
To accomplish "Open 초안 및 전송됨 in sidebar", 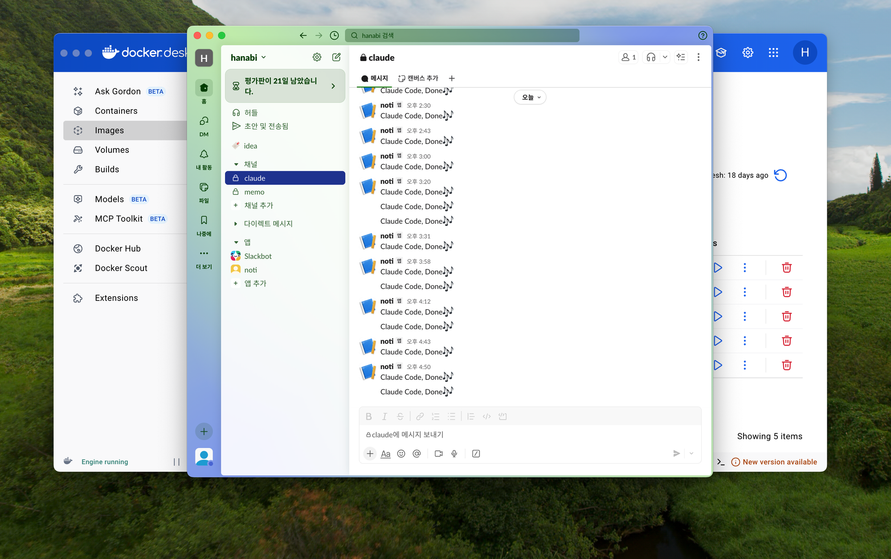I will pyautogui.click(x=285, y=126).
